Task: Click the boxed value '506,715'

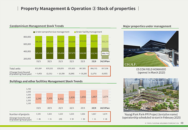Action: (x=105, y=53)
